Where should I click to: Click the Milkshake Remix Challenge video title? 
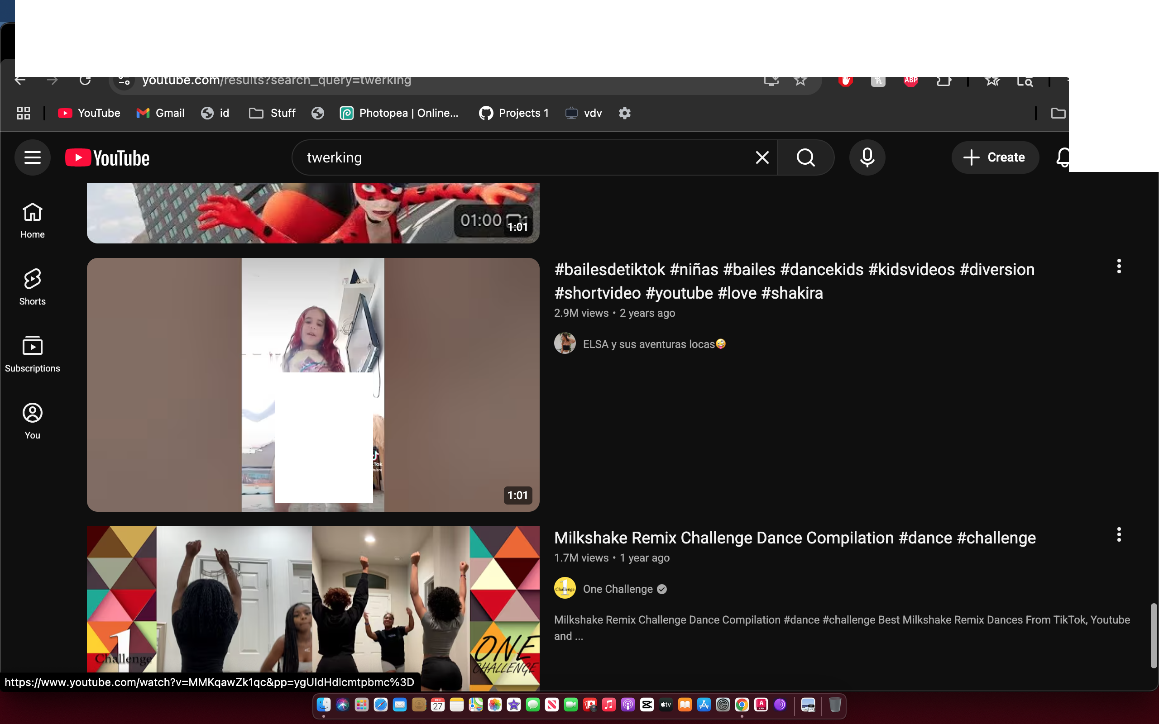point(795,538)
